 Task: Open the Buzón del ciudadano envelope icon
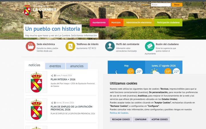tap(150, 46)
